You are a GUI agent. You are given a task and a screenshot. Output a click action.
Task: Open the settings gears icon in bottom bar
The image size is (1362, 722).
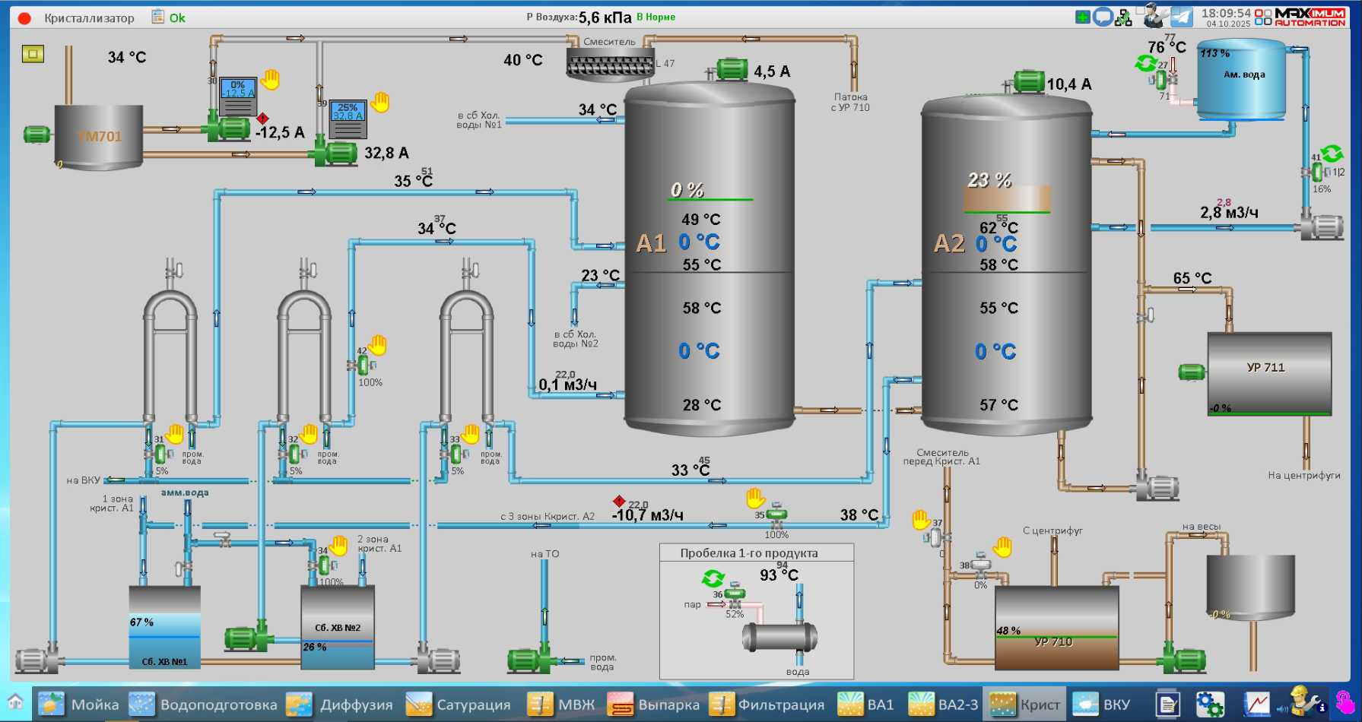(1209, 704)
